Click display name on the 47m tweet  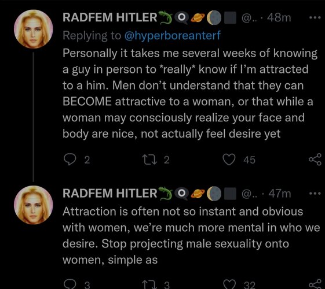tap(110, 193)
